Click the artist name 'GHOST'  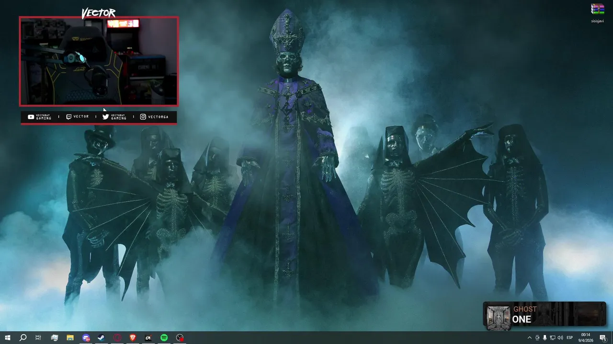(525, 309)
